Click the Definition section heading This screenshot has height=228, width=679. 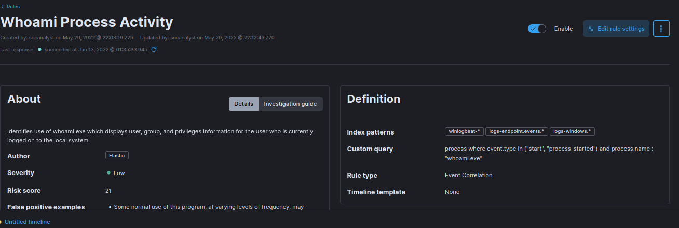tap(374, 99)
